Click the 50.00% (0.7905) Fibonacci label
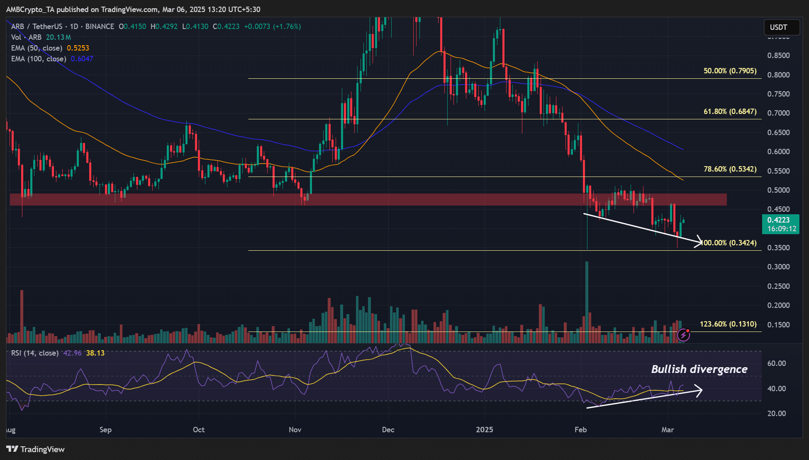The width and height of the screenshot is (809, 460). tap(730, 71)
